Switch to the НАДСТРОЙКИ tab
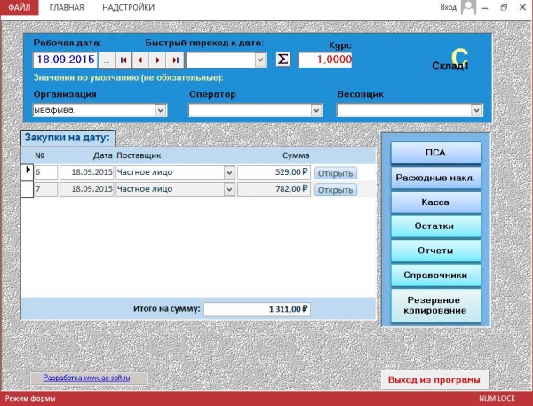533x406 pixels. [x=128, y=7]
